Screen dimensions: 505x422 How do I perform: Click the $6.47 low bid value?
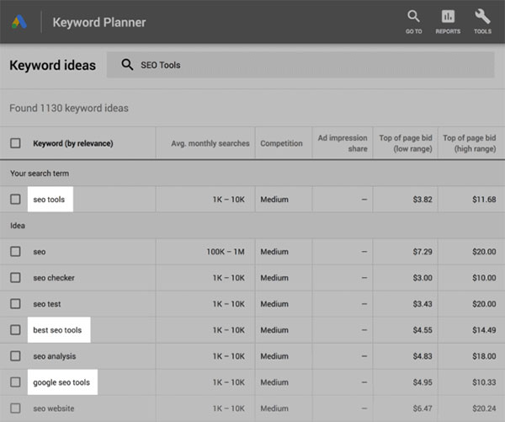(423, 409)
